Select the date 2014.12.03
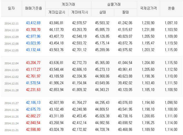This screenshot has width=183, height=135. click(11, 70)
